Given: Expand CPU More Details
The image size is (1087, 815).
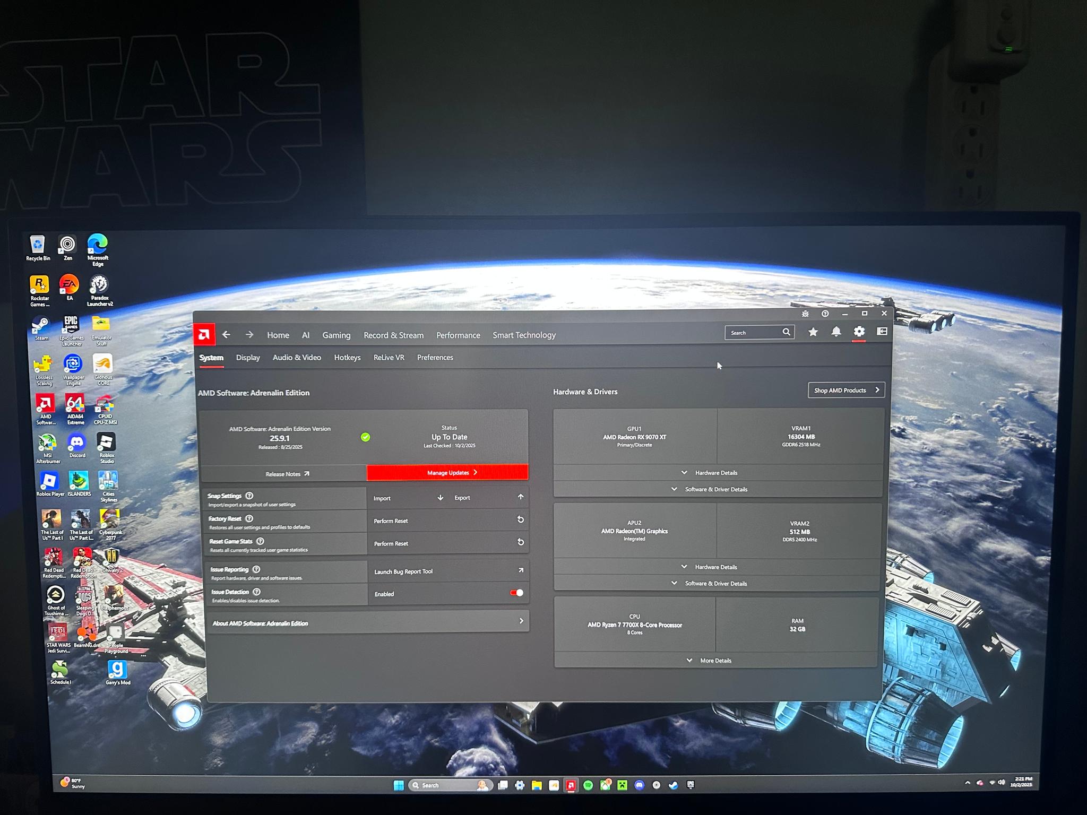Looking at the screenshot, I should point(716,660).
